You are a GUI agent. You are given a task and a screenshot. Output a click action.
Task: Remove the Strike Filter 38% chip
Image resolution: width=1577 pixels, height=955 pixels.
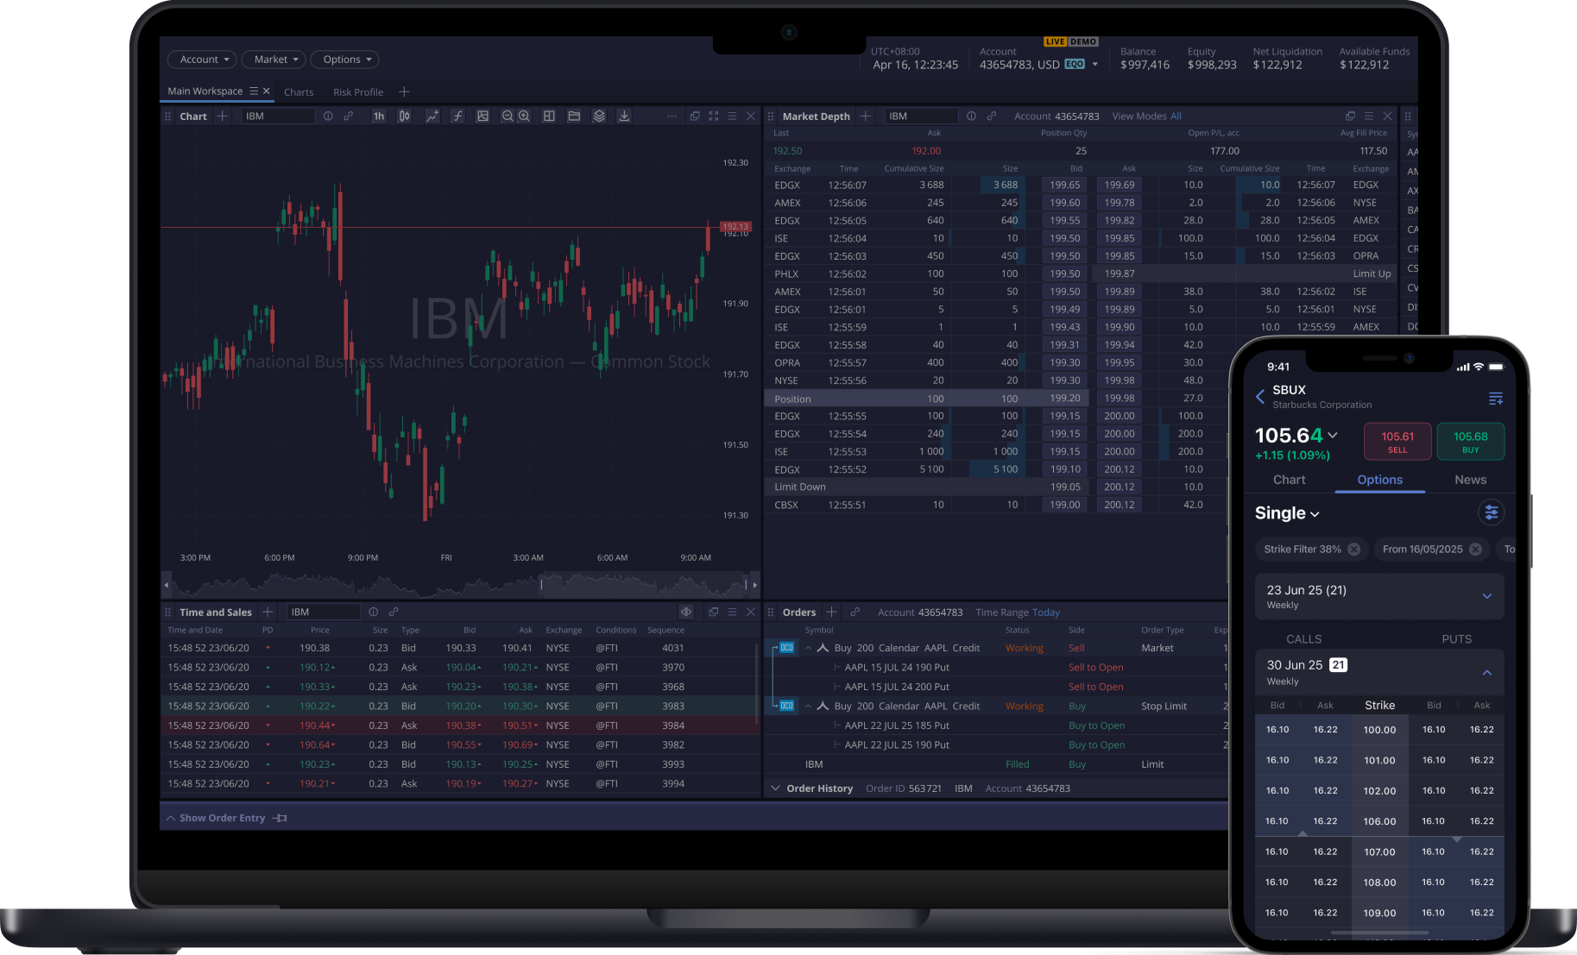(1354, 549)
